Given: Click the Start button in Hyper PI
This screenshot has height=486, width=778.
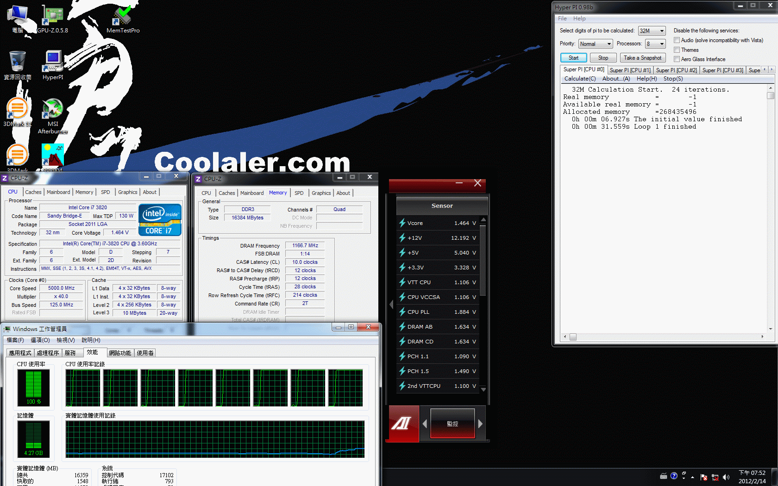Looking at the screenshot, I should (x=573, y=58).
